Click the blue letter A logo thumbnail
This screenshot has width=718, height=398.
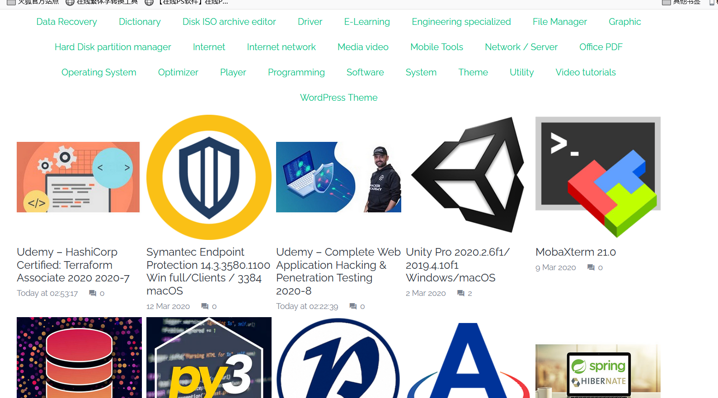[x=468, y=360]
